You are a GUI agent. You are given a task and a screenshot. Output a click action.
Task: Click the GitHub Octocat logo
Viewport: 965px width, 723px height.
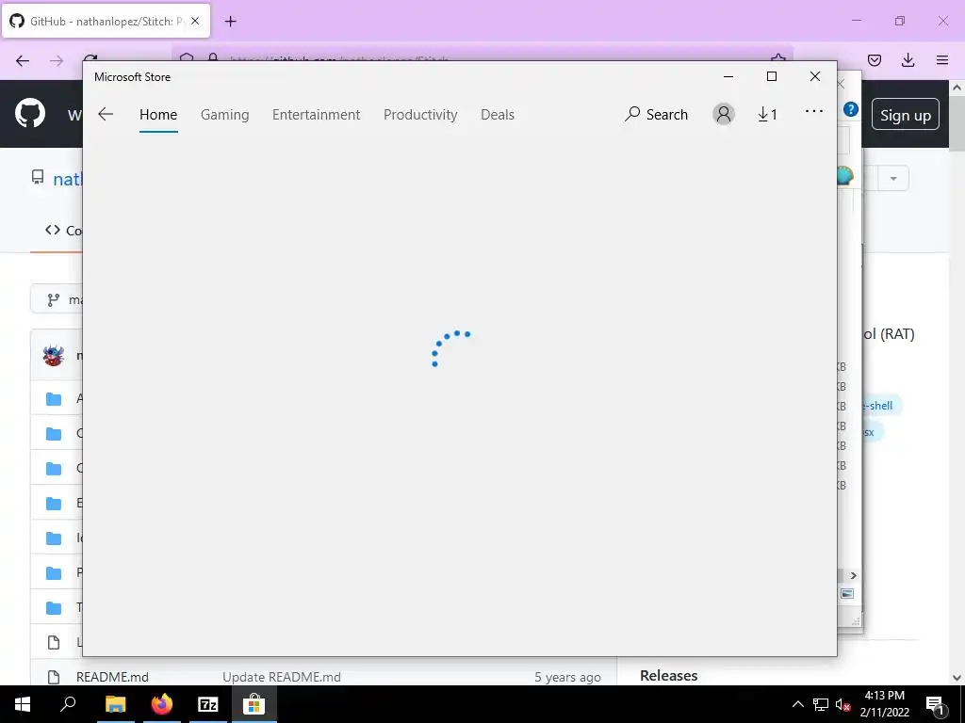pyautogui.click(x=29, y=113)
